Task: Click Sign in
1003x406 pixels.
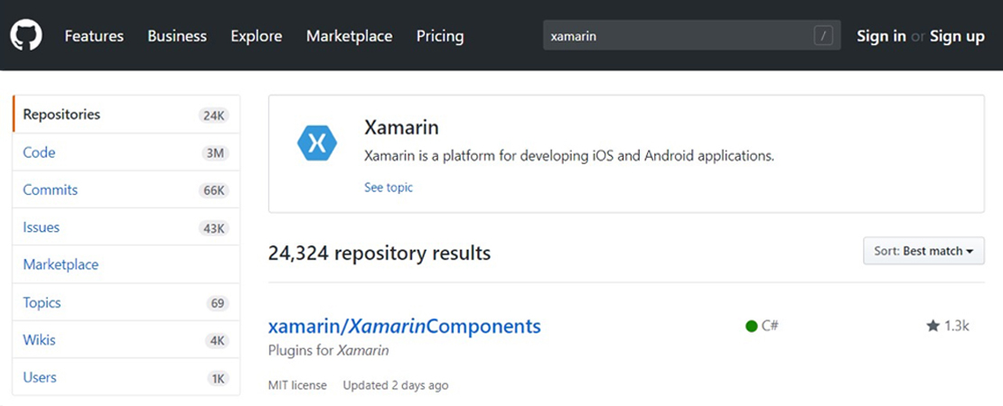Action: point(881,36)
